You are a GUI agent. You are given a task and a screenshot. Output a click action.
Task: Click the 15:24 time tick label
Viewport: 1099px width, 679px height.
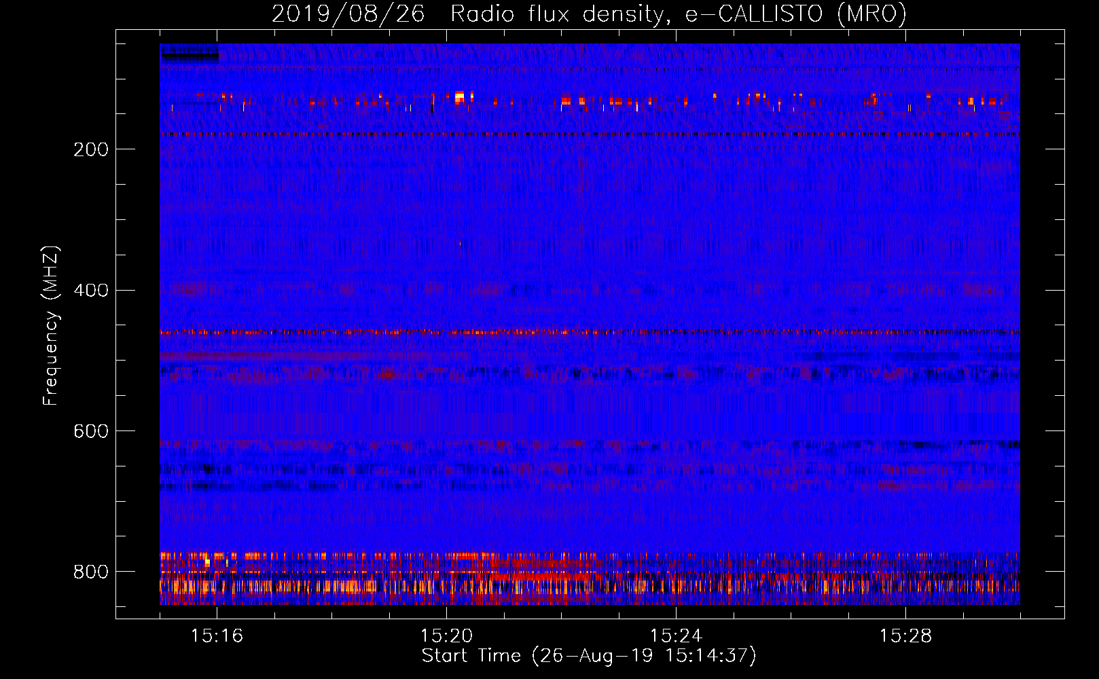[676, 636]
